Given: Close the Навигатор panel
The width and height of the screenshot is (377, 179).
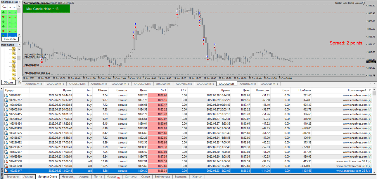Looking at the screenshot, I should click(x=20, y=45).
